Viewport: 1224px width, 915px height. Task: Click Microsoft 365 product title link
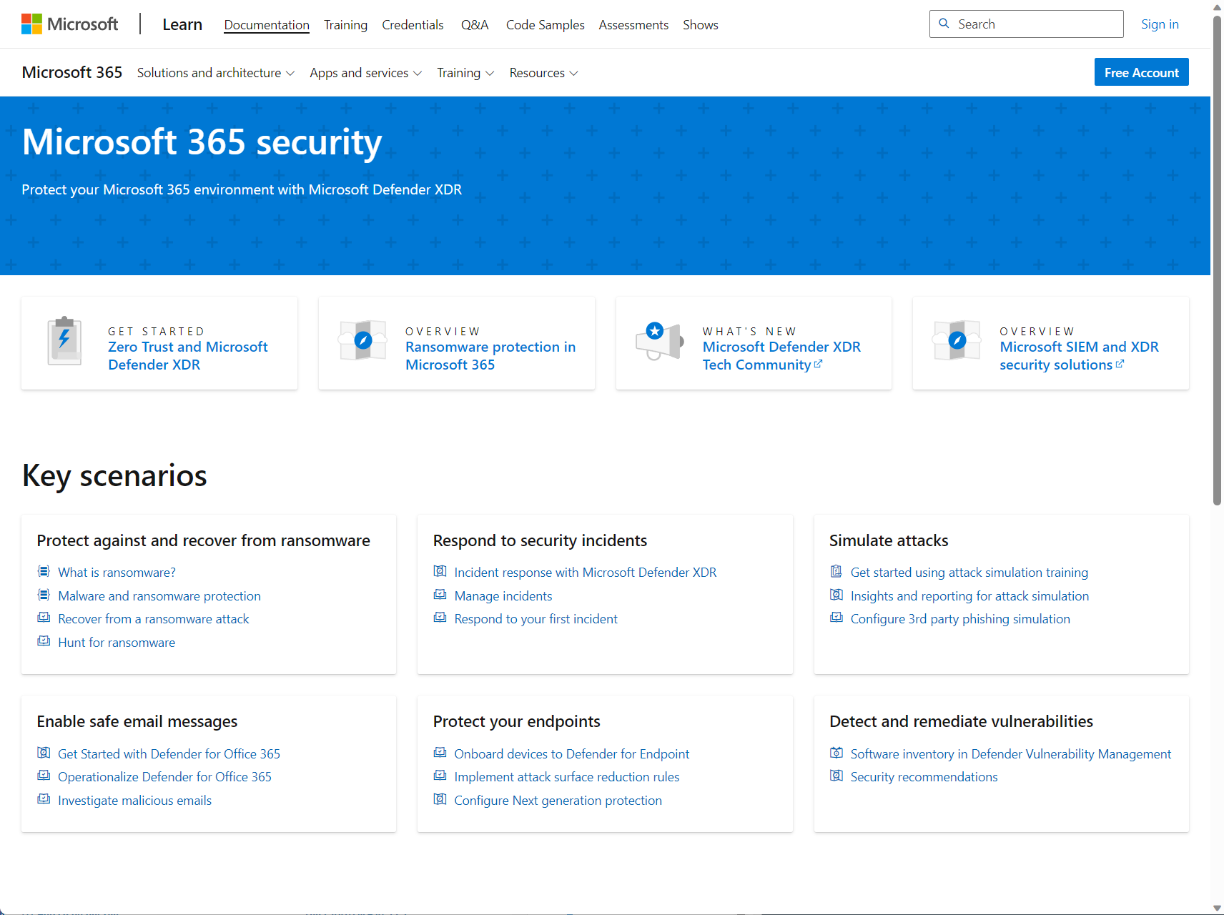pos(72,72)
